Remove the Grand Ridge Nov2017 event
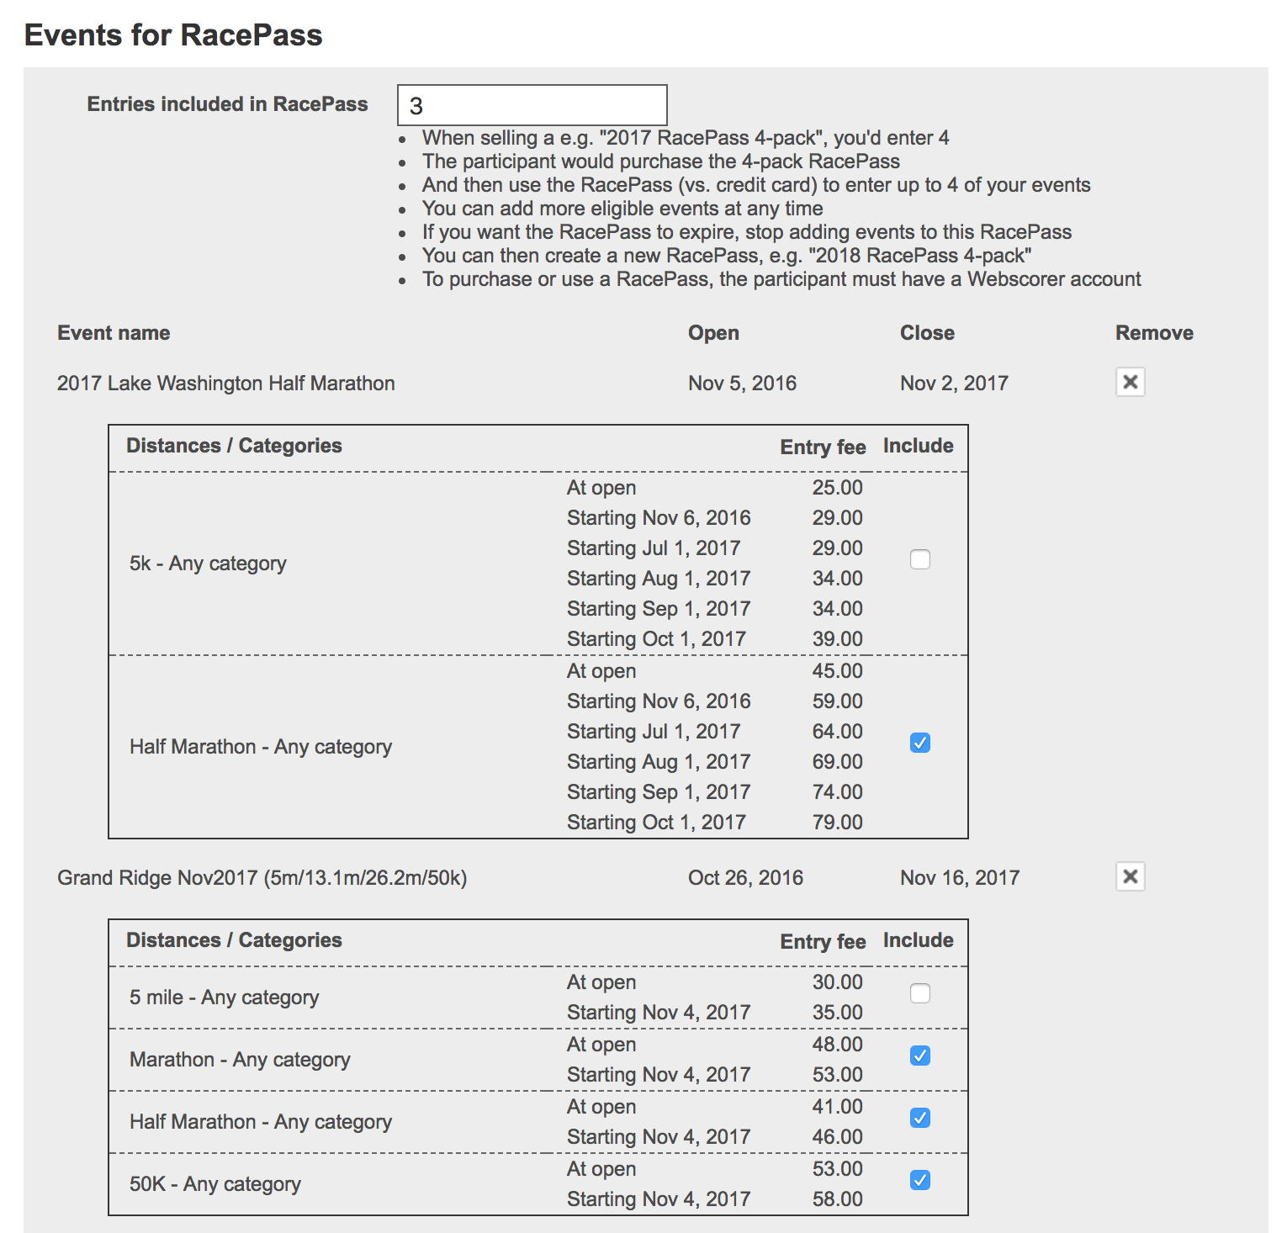This screenshot has height=1233, width=1287. point(1130,877)
